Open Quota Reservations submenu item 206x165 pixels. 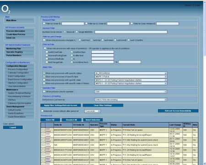click(16, 117)
